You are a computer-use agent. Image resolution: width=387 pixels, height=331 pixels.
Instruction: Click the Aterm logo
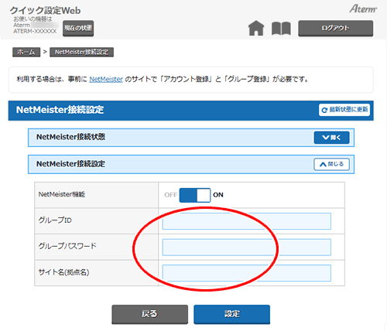[363, 9]
